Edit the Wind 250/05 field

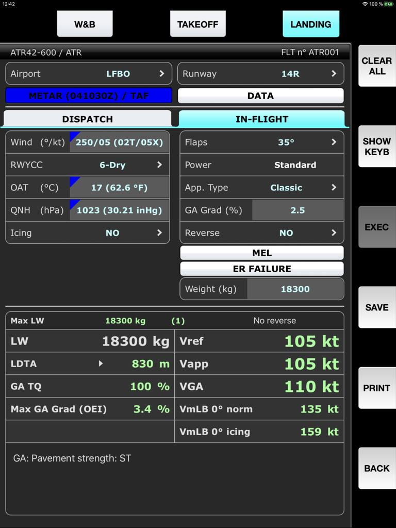[119, 142]
